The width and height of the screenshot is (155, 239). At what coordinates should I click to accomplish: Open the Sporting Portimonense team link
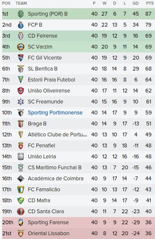[55, 113]
